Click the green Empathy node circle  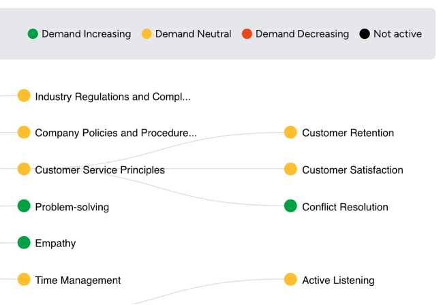24,242
